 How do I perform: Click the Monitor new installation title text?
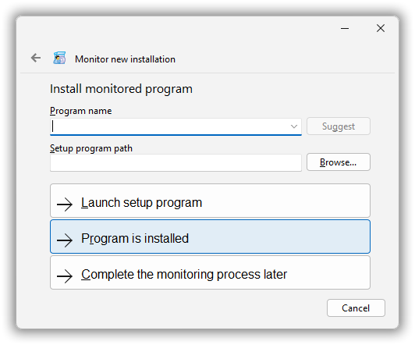point(125,59)
